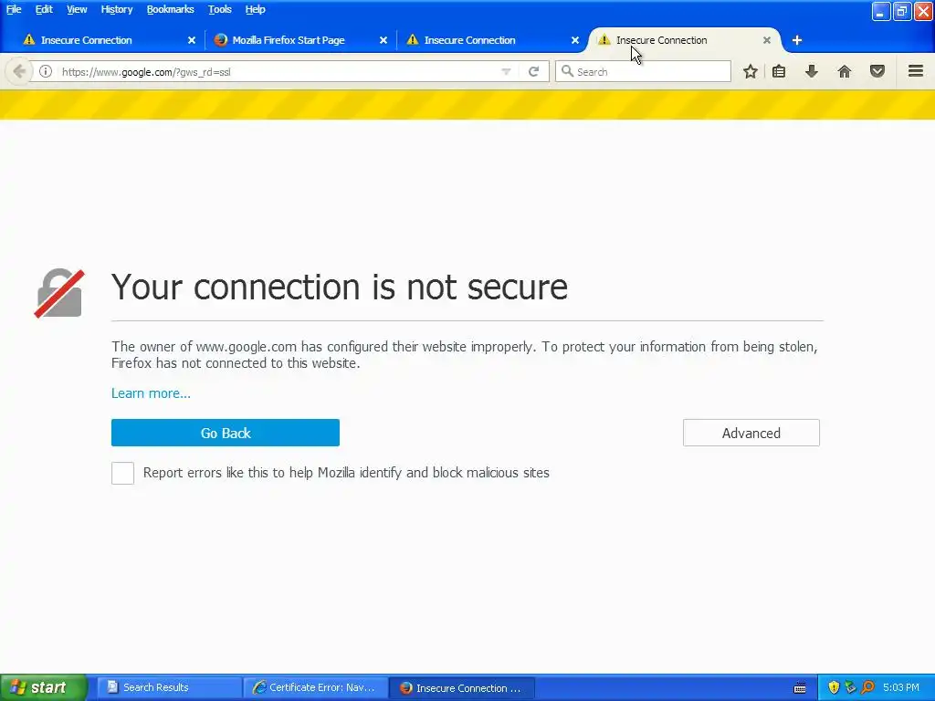Viewport: 935px width, 701px height.
Task: Save page to Pocket icon
Action: (x=877, y=71)
